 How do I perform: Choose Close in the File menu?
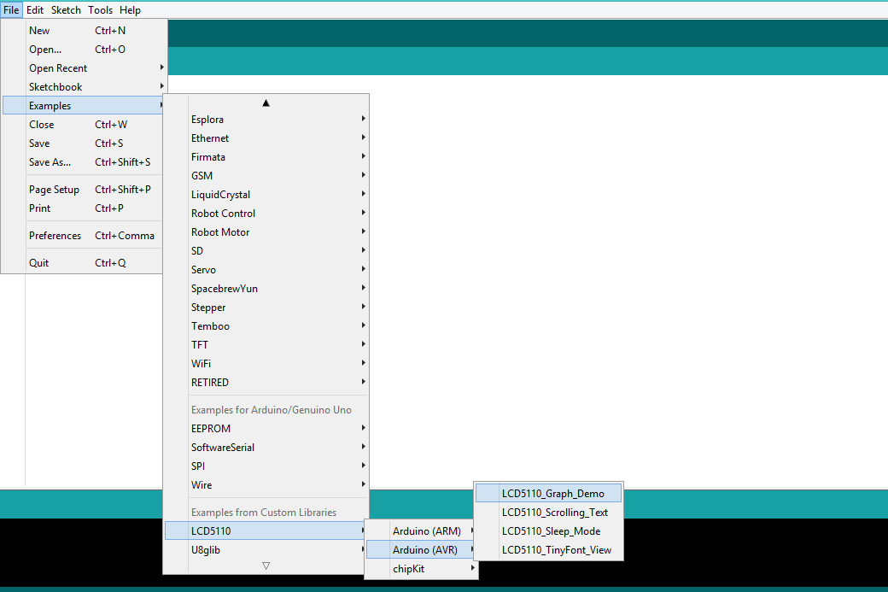click(85, 125)
